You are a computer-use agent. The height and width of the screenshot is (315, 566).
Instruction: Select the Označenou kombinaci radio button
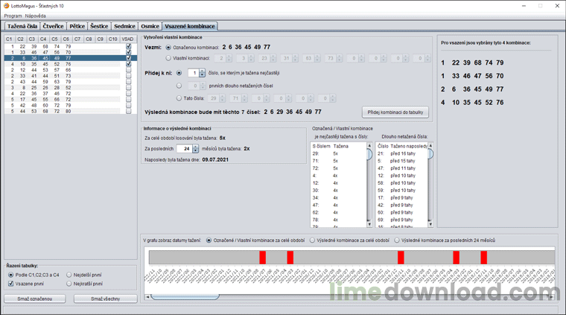[168, 47]
